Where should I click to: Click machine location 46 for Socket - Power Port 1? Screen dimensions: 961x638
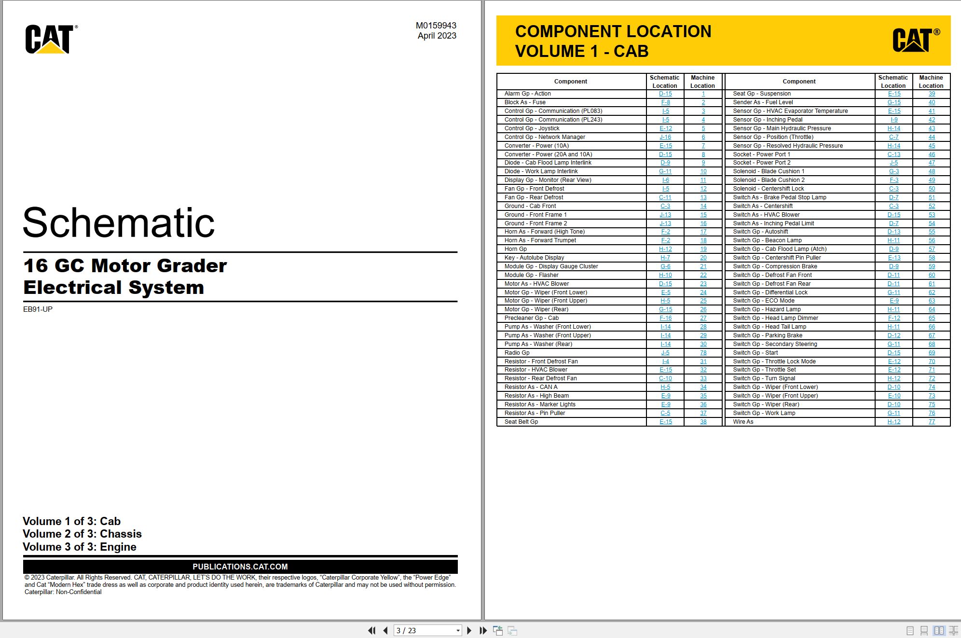point(932,154)
